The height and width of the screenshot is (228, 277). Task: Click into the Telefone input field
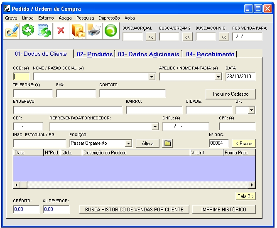pos(33,93)
